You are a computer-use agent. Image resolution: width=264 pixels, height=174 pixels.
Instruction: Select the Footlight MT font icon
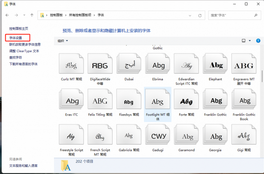pos(157,99)
